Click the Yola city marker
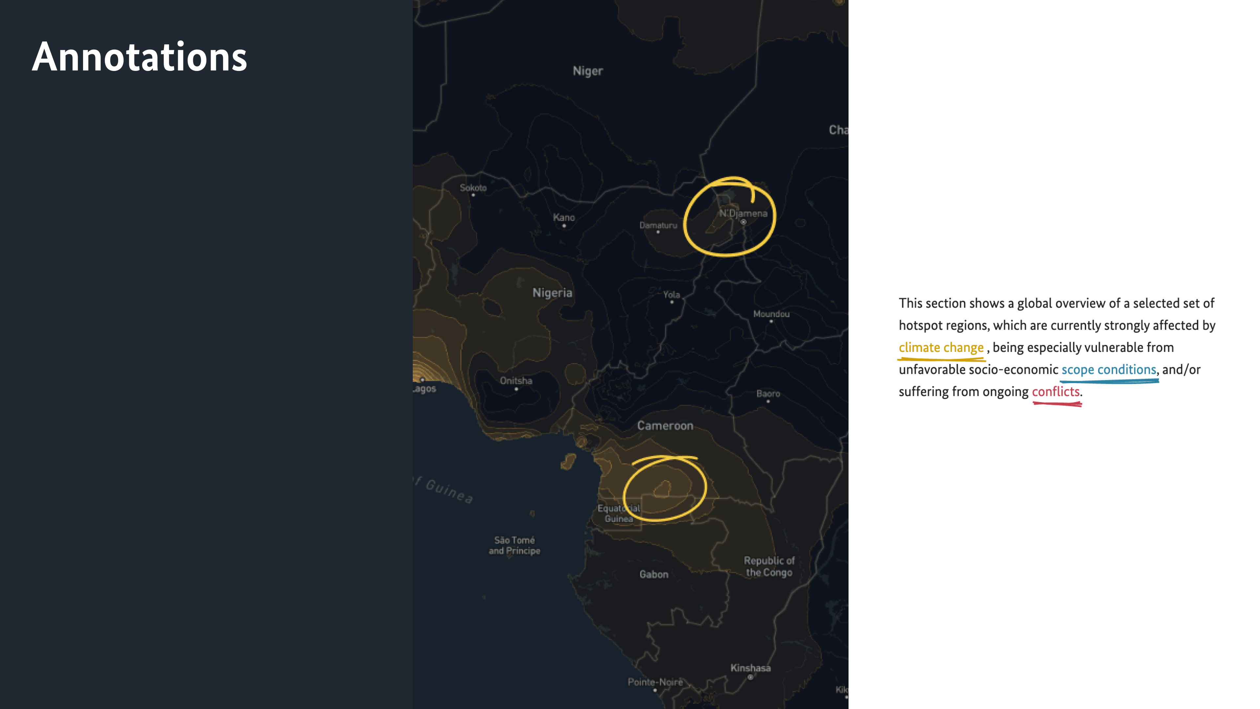The height and width of the screenshot is (709, 1260). [x=672, y=302]
